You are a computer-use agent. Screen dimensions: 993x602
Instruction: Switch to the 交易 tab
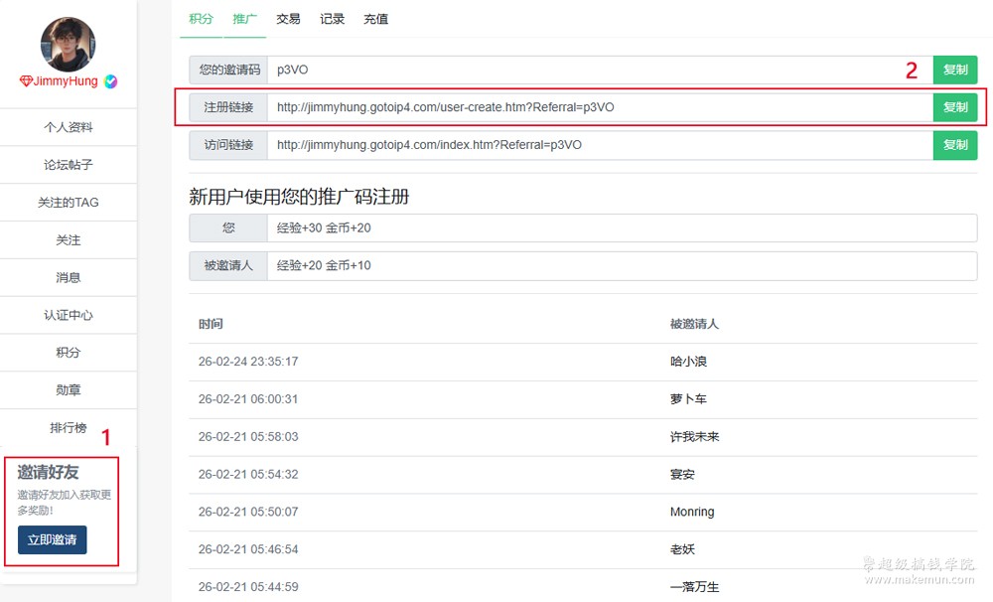pyautogui.click(x=288, y=19)
